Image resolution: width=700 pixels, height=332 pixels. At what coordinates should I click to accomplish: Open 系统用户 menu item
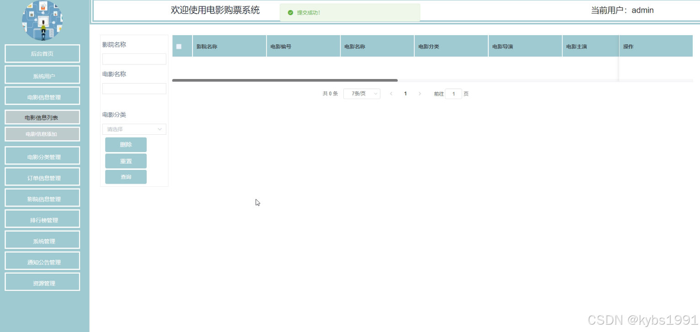[42, 74]
